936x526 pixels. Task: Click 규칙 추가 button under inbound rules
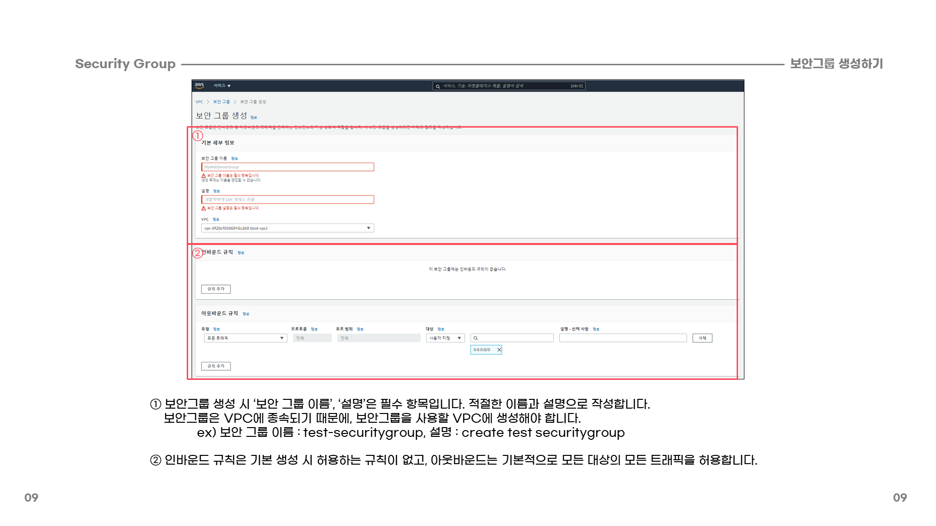coord(216,289)
